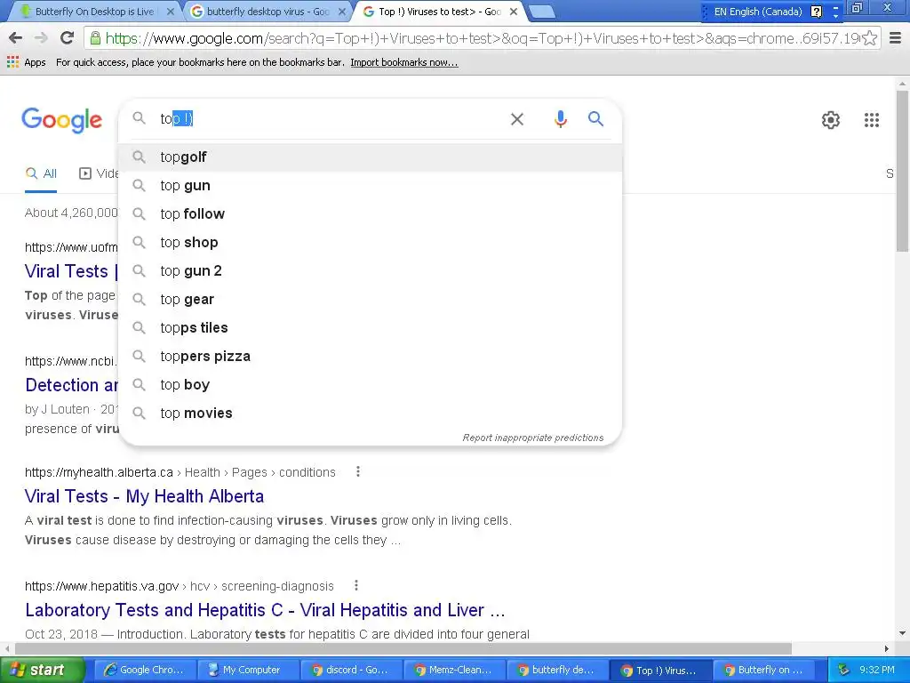Screen dimensions: 910x683
Task: Choose the top movies suggestion
Action: (371, 414)
